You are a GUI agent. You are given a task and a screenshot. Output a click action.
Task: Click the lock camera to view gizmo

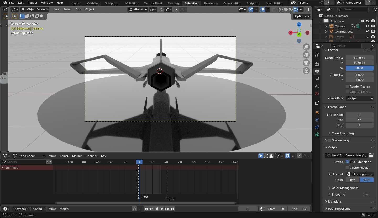pos(306,71)
